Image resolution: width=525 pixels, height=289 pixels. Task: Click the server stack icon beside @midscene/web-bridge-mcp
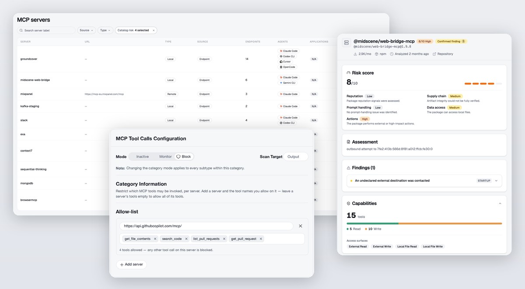(346, 42)
